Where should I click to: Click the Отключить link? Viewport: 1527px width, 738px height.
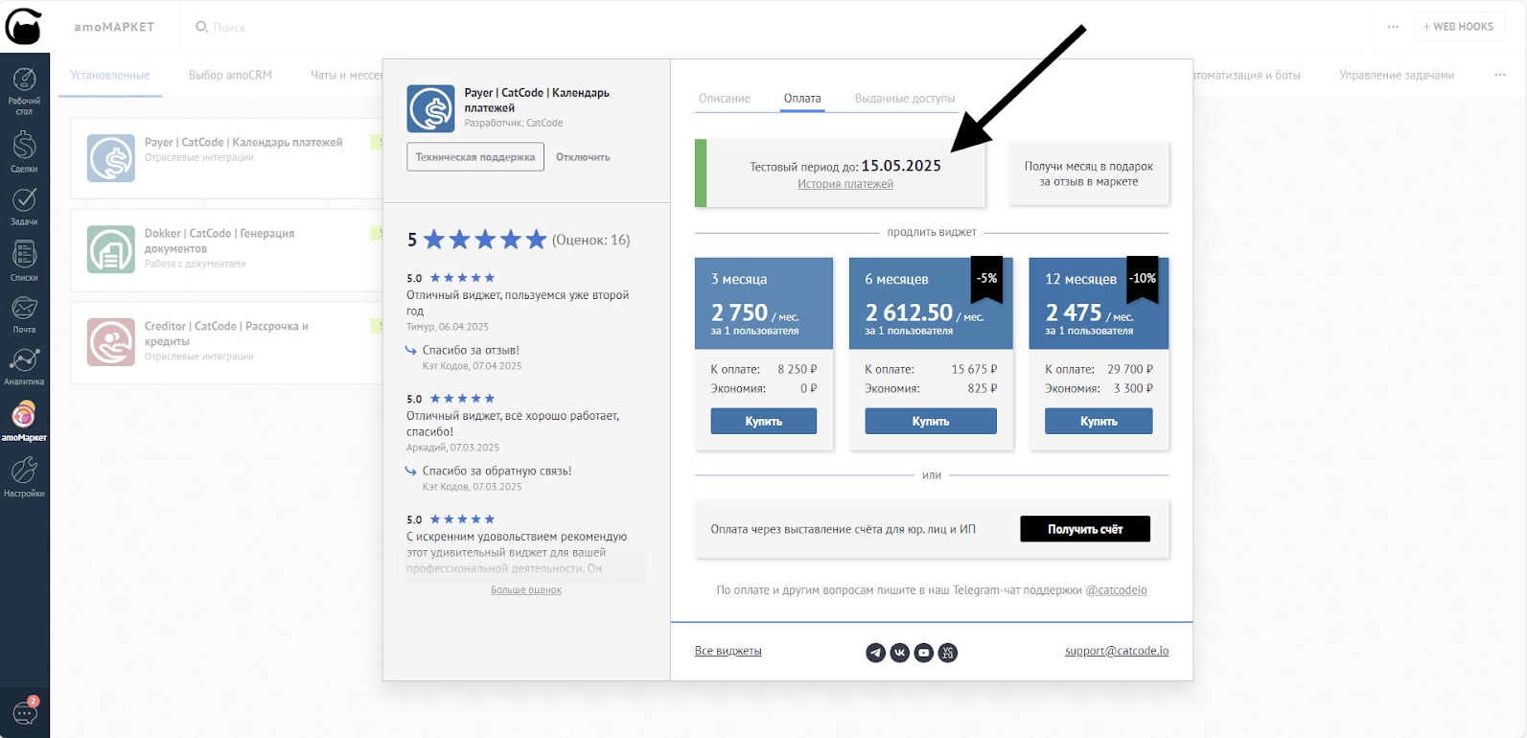(x=583, y=157)
